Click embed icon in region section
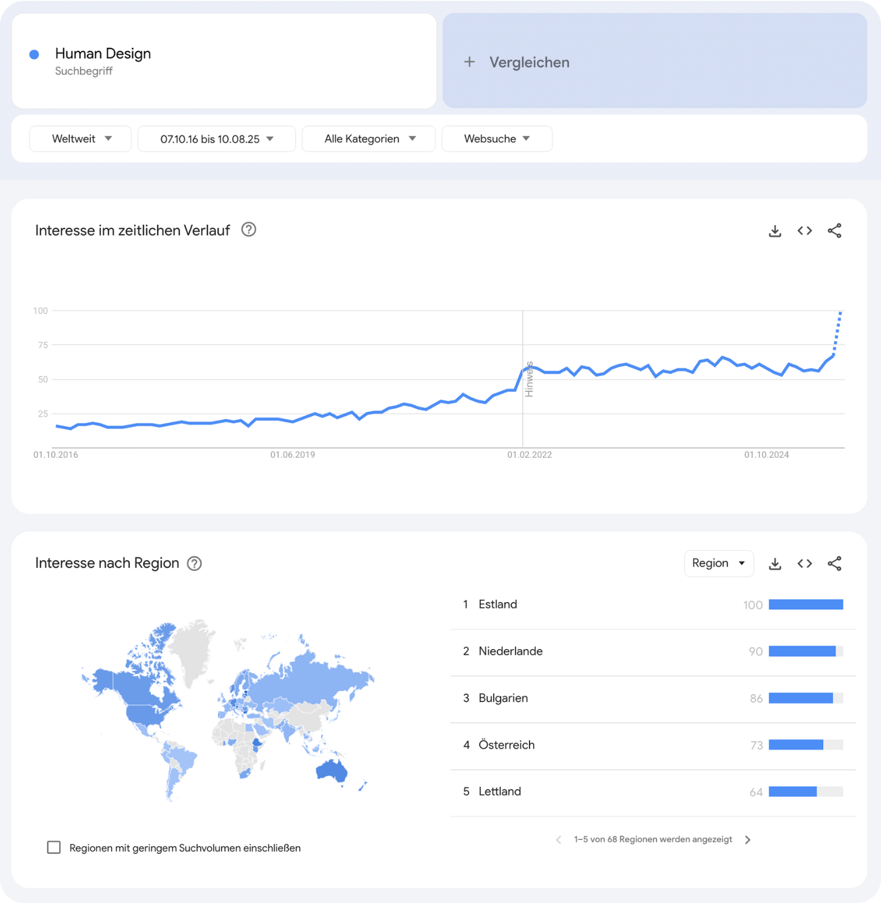This screenshot has height=904, width=881. tap(804, 563)
